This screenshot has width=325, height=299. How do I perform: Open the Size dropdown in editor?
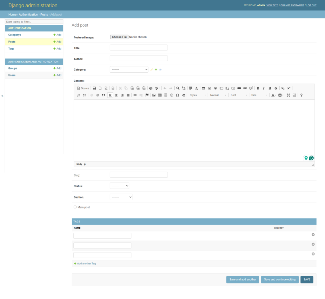[x=259, y=95]
